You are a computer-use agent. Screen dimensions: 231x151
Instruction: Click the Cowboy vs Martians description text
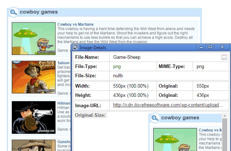pos(126,35)
